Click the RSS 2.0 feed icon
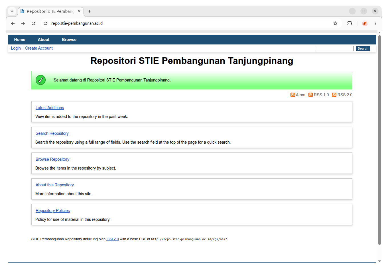The image size is (388, 271). 334,95
